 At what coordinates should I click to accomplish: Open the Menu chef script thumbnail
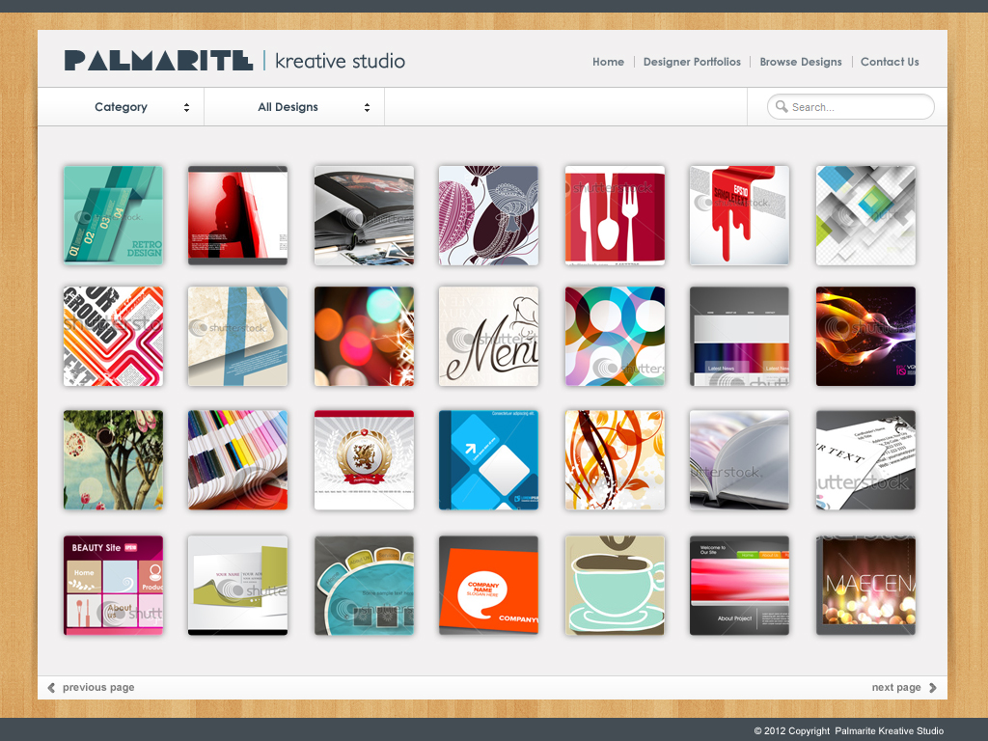coord(488,337)
